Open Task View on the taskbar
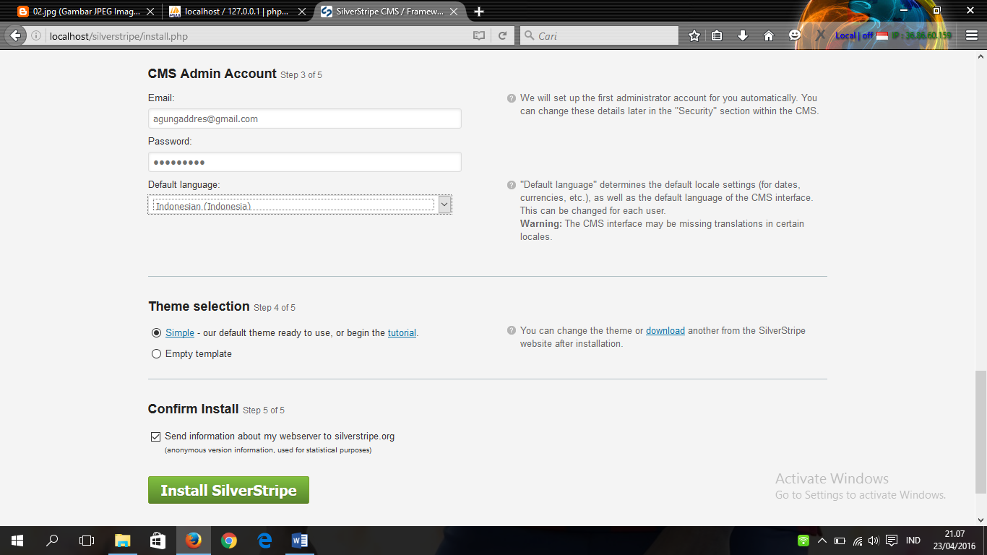 tap(87, 541)
